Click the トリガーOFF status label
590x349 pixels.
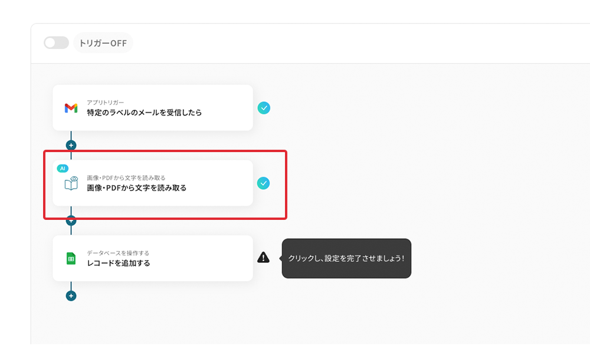[x=103, y=43]
